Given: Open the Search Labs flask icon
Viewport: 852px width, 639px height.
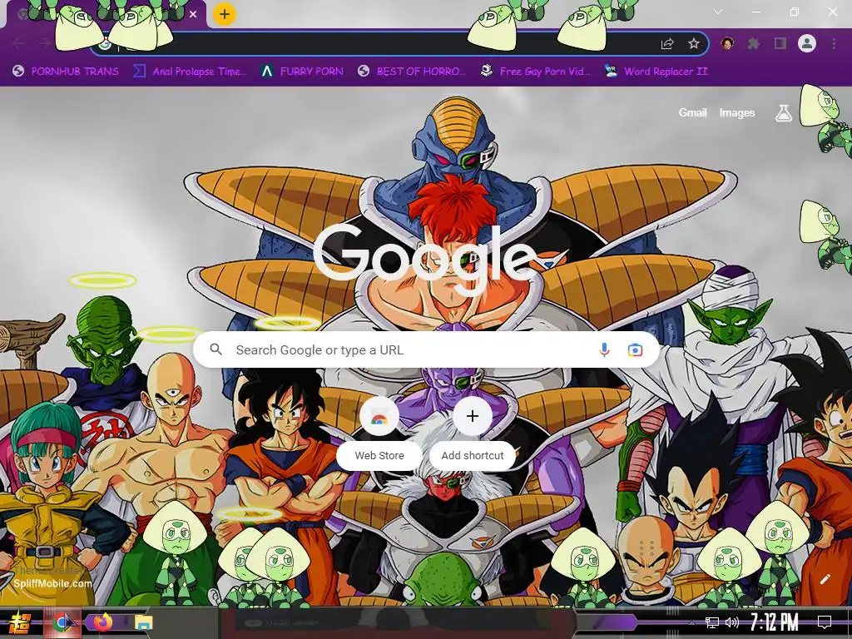Looking at the screenshot, I should coord(783,112).
